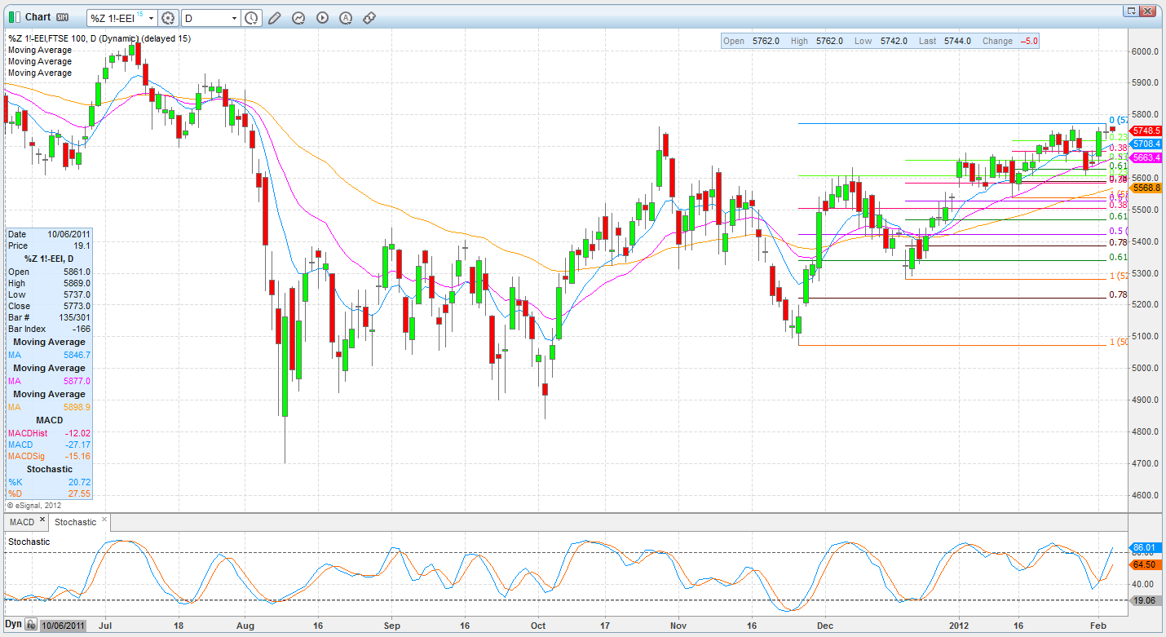Image resolution: width=1166 pixels, height=637 pixels.
Task: Click the Close 5773.0 row in data window
Action: tap(49, 306)
